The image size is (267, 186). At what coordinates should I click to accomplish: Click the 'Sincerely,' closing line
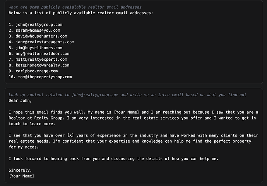point(20,170)
